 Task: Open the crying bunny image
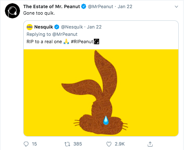(101, 93)
